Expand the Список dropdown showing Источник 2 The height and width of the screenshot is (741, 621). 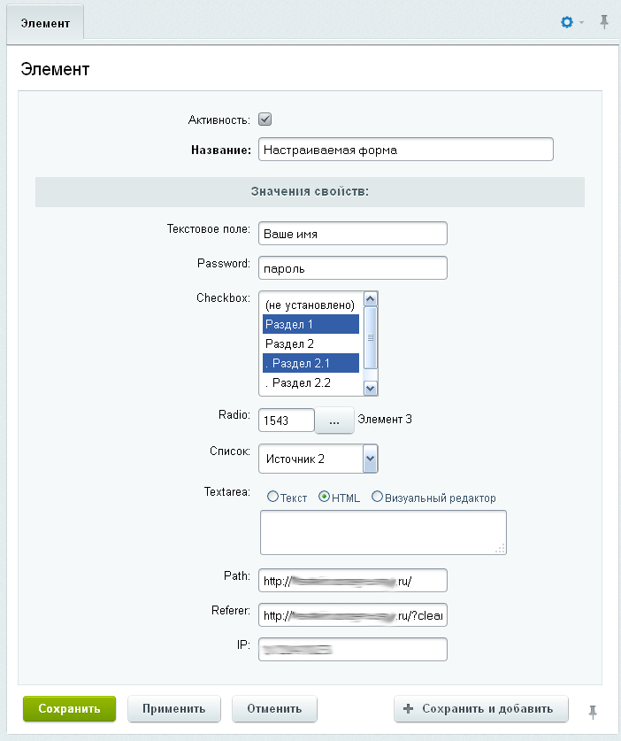(x=371, y=459)
